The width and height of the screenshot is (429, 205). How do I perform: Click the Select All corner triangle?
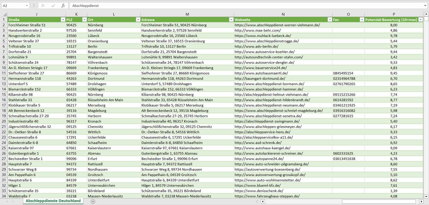(5, 15)
